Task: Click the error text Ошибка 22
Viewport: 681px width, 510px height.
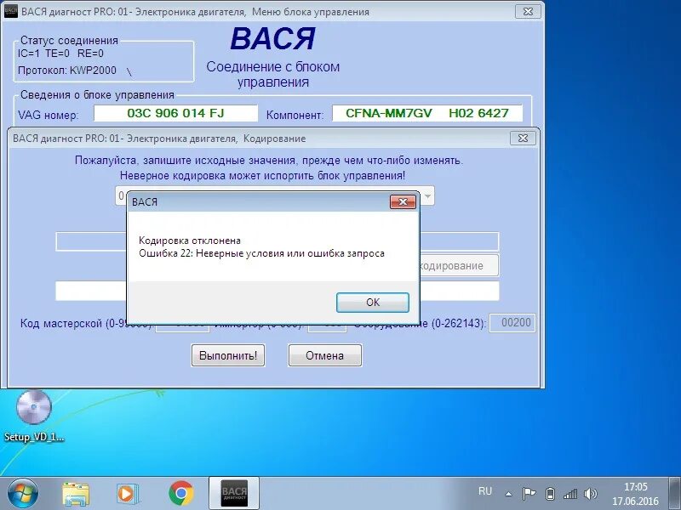Action: point(261,253)
